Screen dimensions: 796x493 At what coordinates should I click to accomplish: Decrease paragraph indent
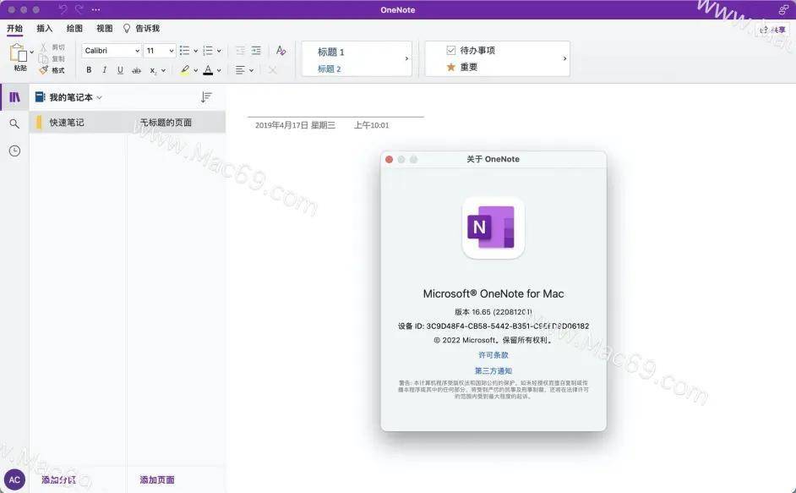coord(241,51)
